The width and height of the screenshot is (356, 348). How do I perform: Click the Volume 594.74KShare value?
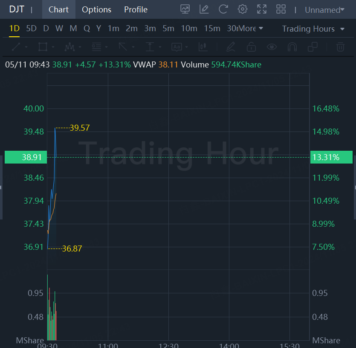(236, 64)
